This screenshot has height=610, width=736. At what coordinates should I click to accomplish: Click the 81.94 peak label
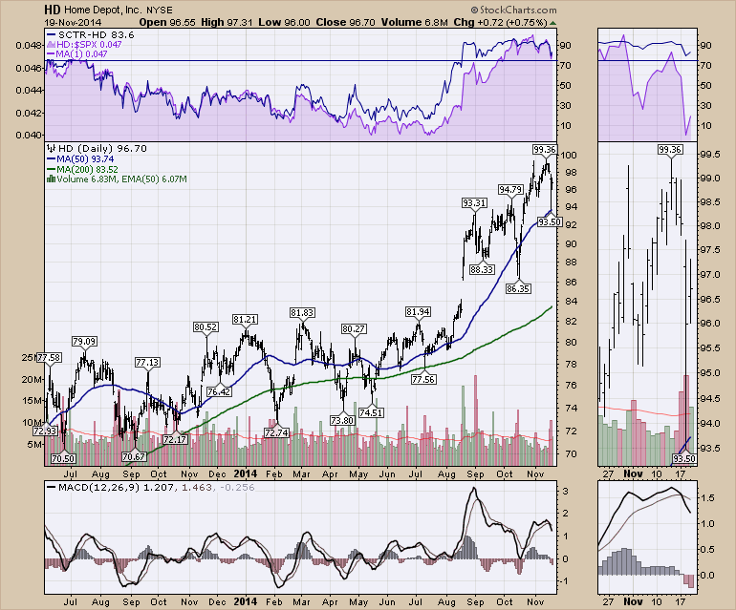[x=418, y=312]
